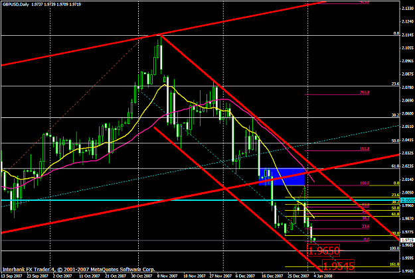The height and width of the screenshot is (279, 415).
Task: Click the Interbank FX Trader 4 copyright text
Action: point(79,270)
